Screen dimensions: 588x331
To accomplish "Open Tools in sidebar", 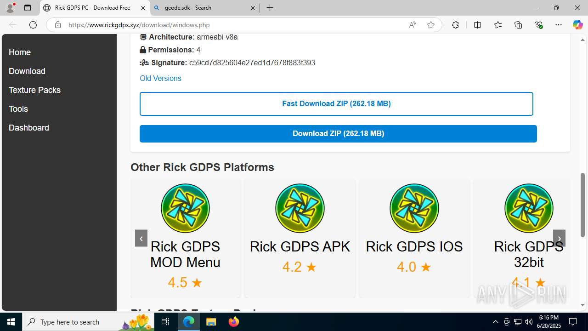I will coord(18,109).
